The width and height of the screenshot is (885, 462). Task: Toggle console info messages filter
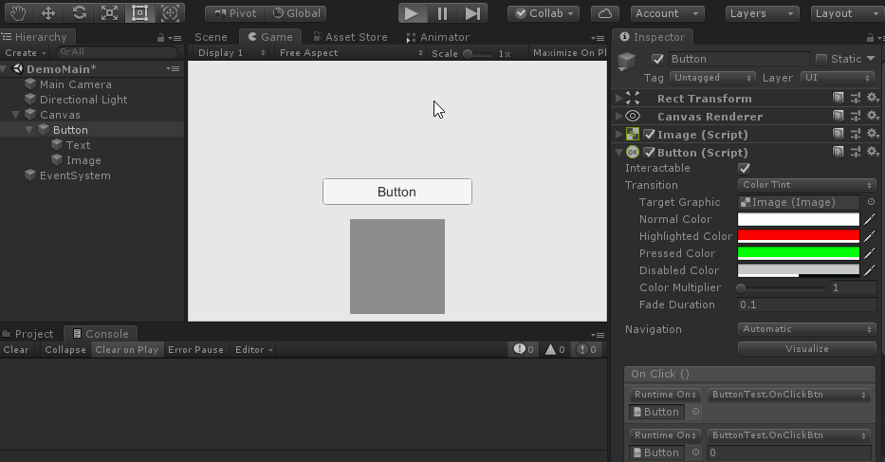(x=524, y=350)
